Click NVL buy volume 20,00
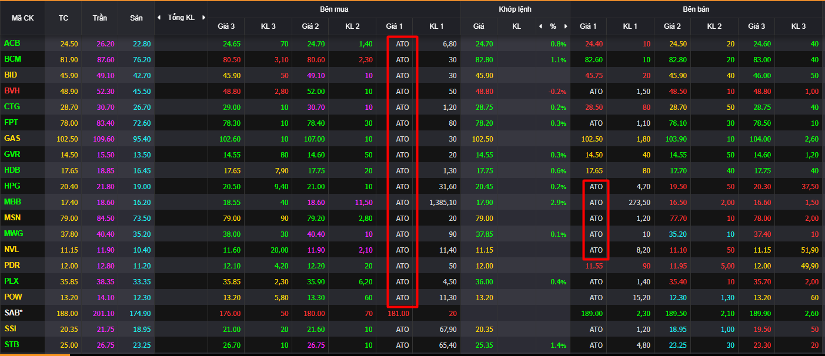Viewport: 825px width, 356px height. click(x=279, y=250)
